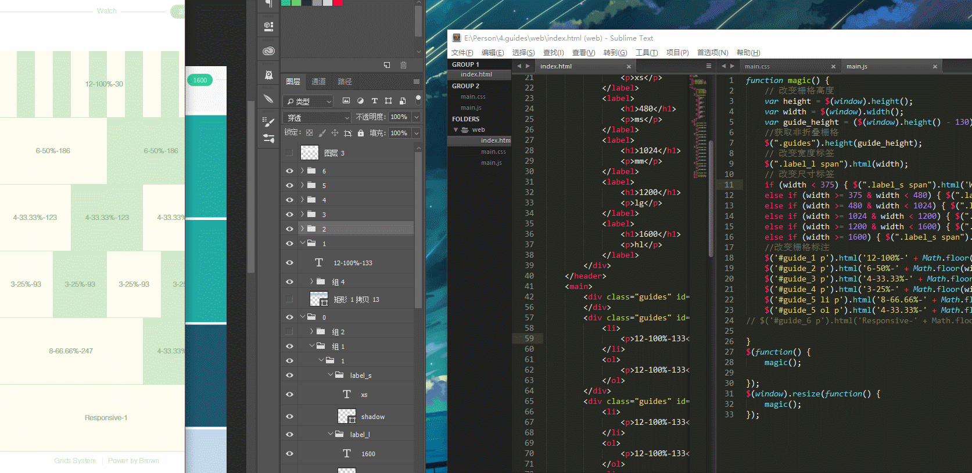The width and height of the screenshot is (972, 473).
Task: Filter layers by shape layer icon
Action: pos(389,101)
